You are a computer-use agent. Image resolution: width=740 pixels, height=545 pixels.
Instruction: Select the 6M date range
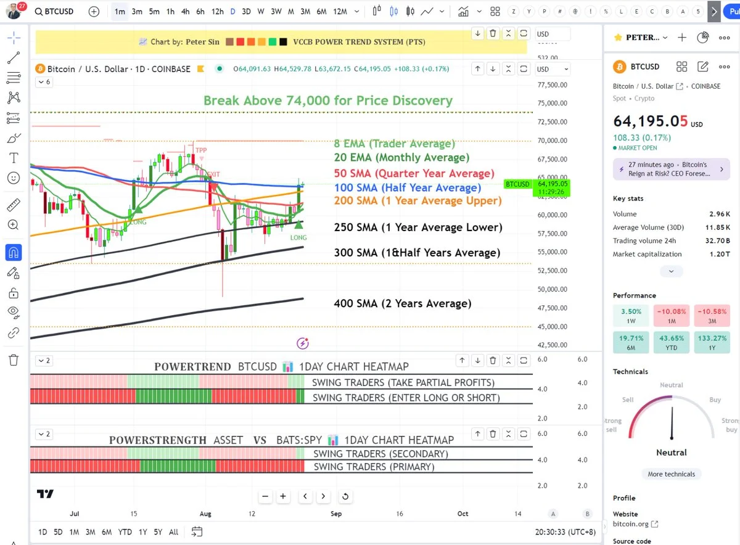click(107, 531)
